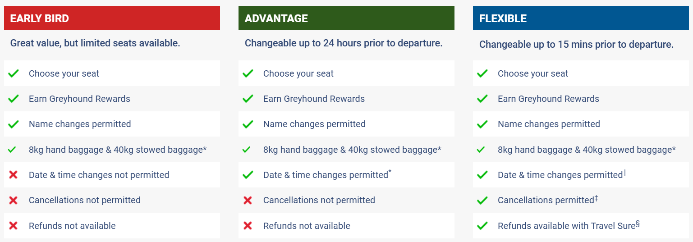
Task: Click Flexible's Date & time changes permitted text
Action: coord(560,175)
